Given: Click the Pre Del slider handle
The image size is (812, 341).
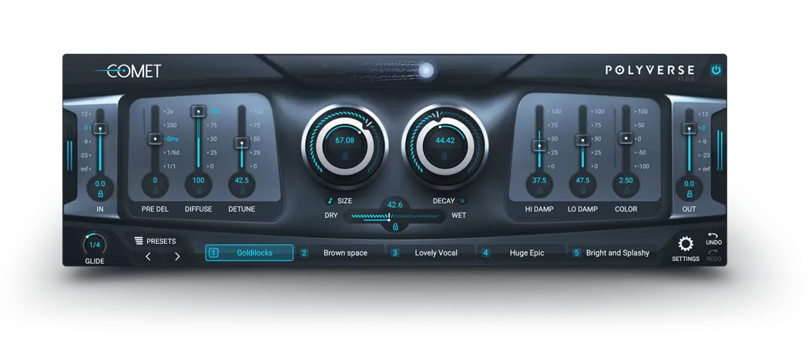Looking at the screenshot, I should tap(155, 138).
